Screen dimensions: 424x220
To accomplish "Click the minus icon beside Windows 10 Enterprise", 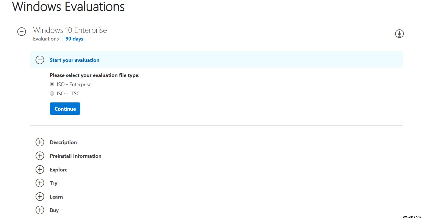I will tap(21, 32).
